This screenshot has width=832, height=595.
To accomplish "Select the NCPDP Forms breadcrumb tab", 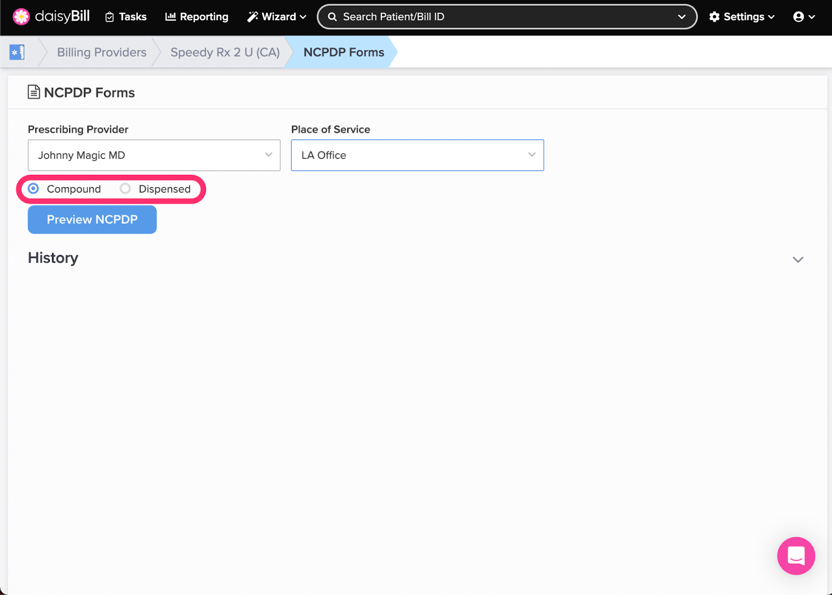I will click(x=344, y=52).
